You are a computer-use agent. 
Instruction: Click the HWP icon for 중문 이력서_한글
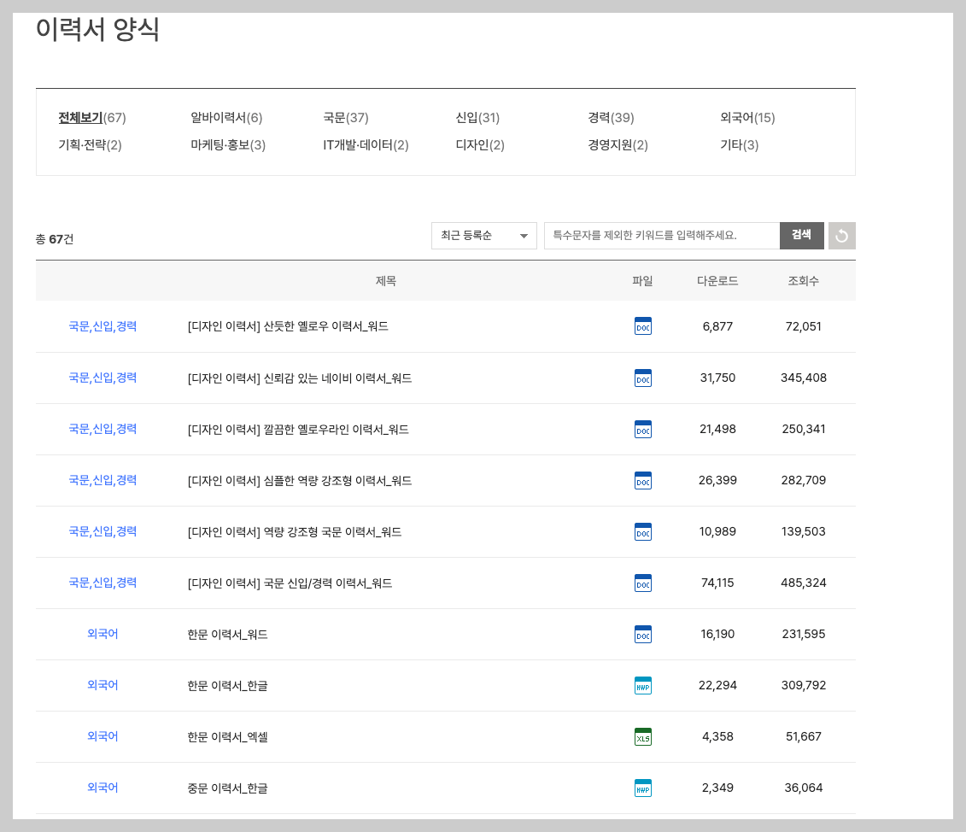[x=643, y=788]
